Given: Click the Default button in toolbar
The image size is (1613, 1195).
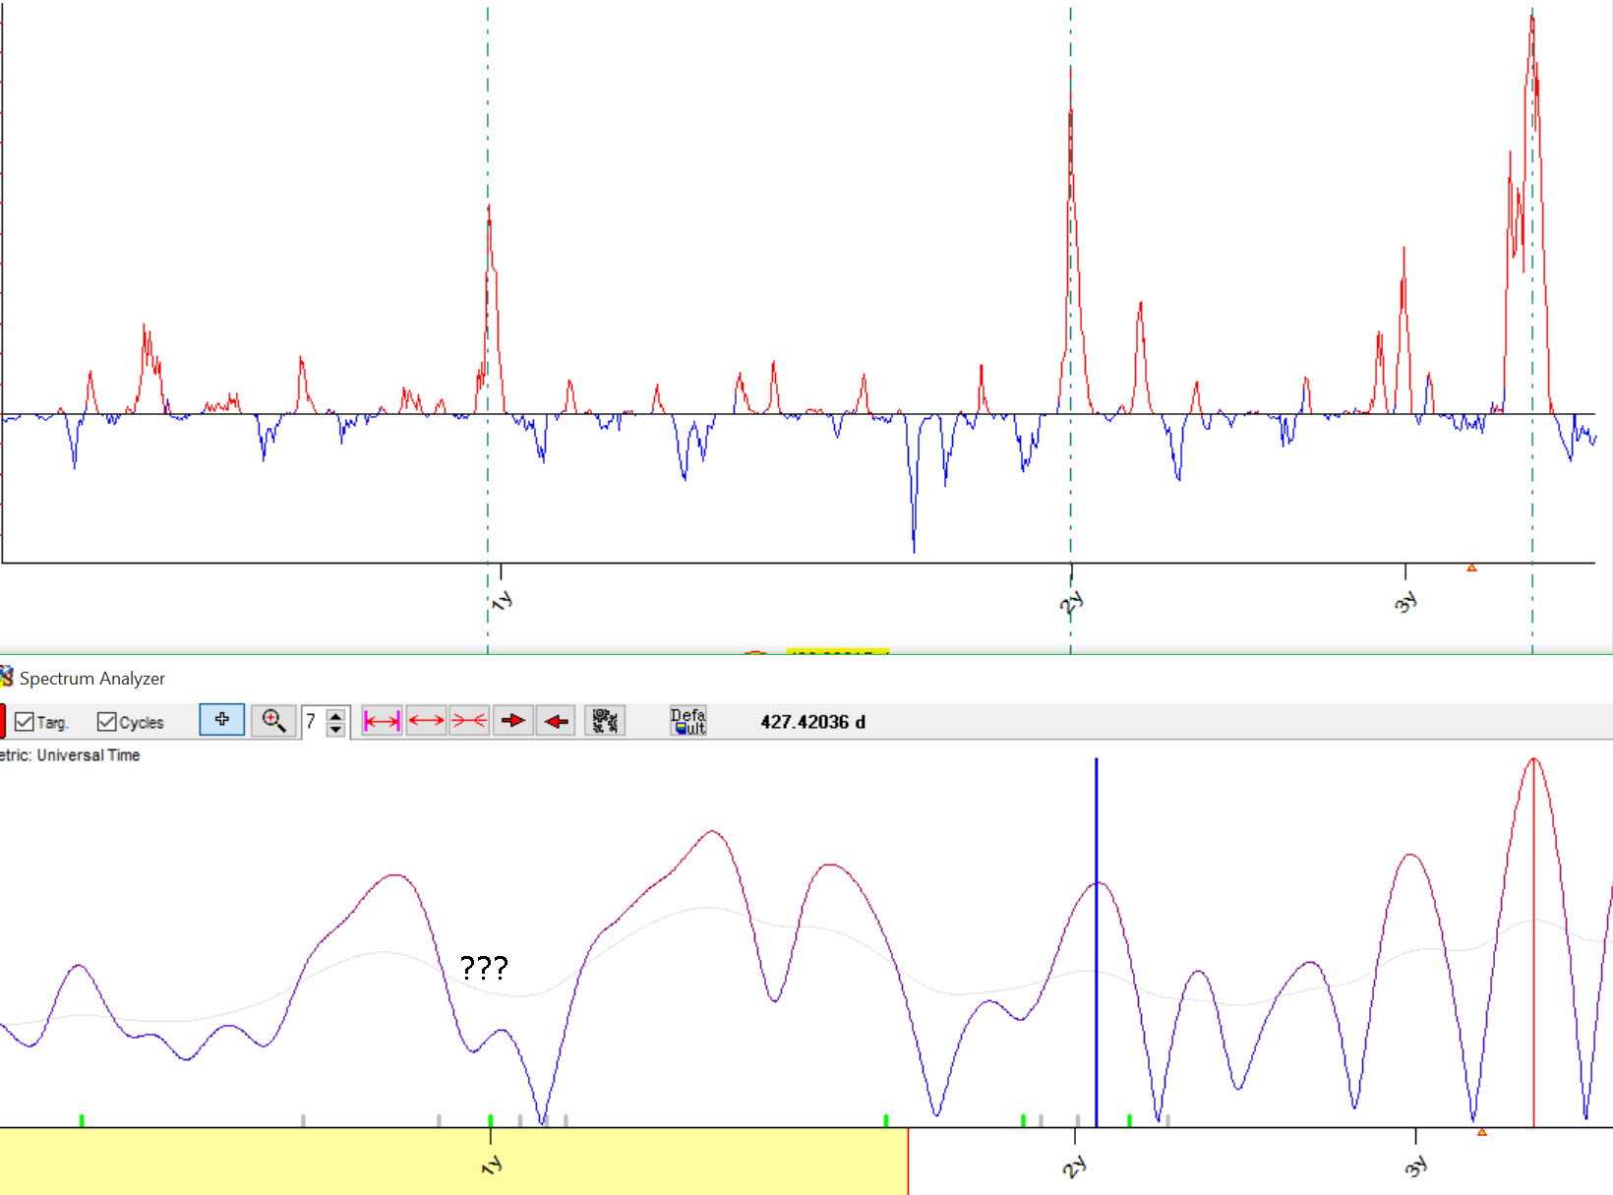Looking at the screenshot, I should [687, 721].
